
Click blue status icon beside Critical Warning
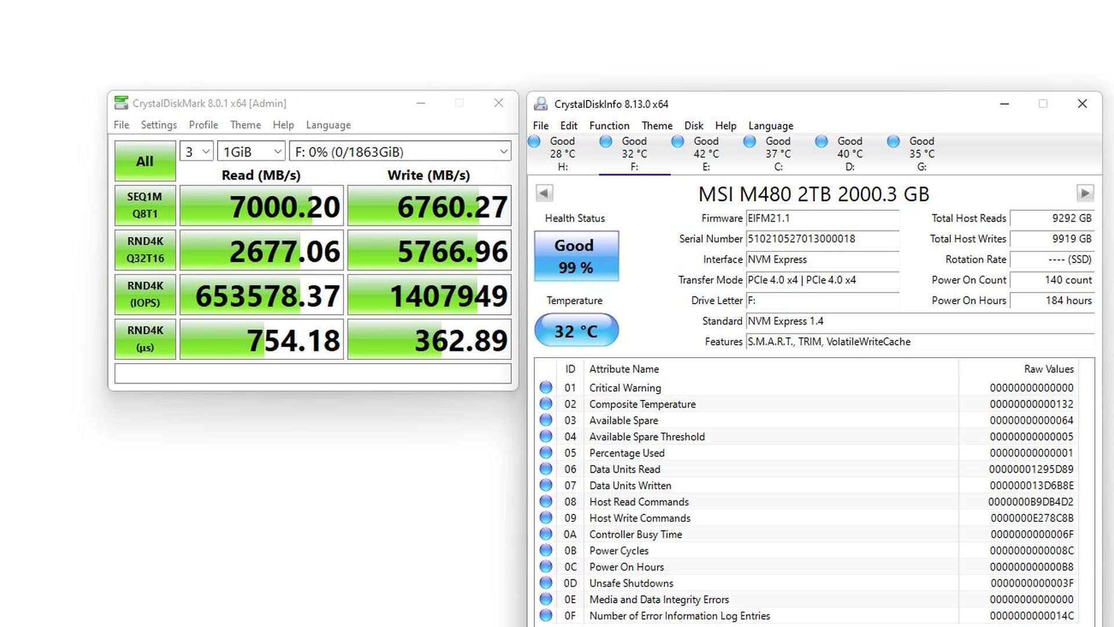point(545,387)
